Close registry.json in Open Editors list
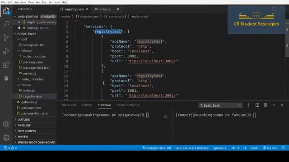289x162 pixels. (19, 22)
